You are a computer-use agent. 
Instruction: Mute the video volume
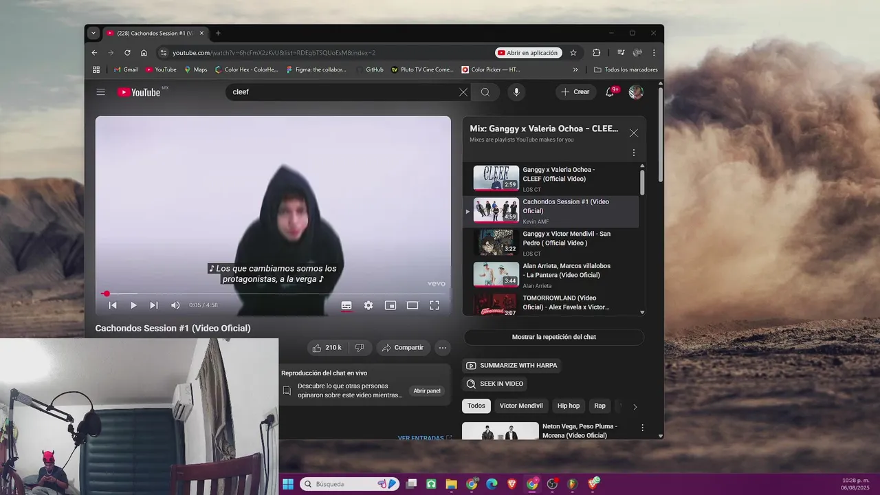click(x=175, y=305)
